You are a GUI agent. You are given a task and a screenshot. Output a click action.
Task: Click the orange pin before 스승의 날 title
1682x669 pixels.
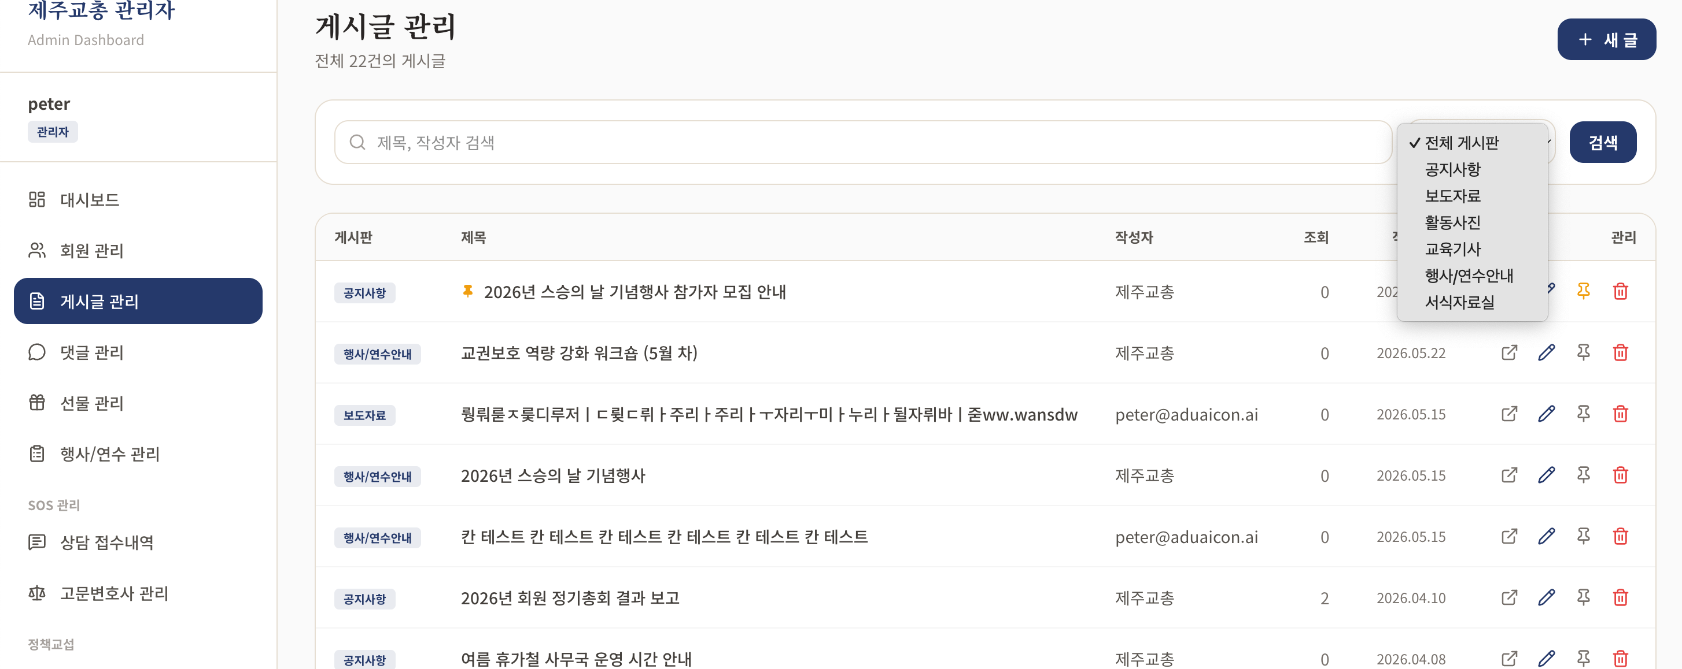pyautogui.click(x=467, y=291)
